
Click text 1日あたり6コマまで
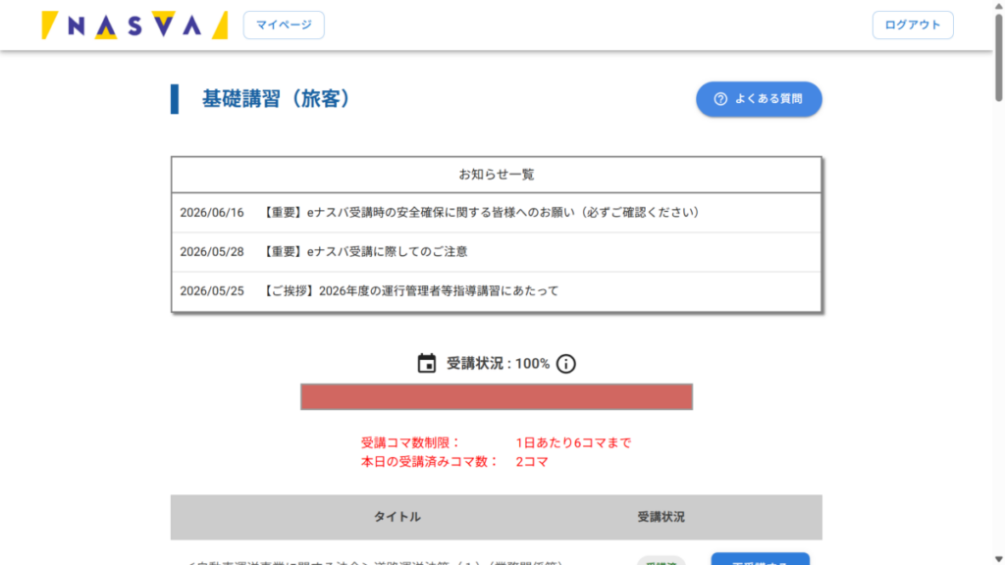(573, 442)
